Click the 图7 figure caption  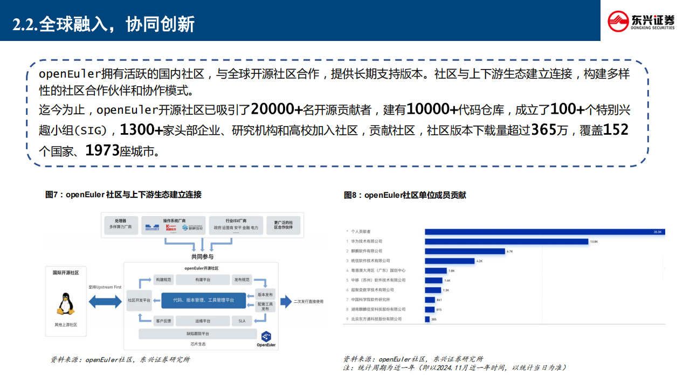tap(123, 195)
